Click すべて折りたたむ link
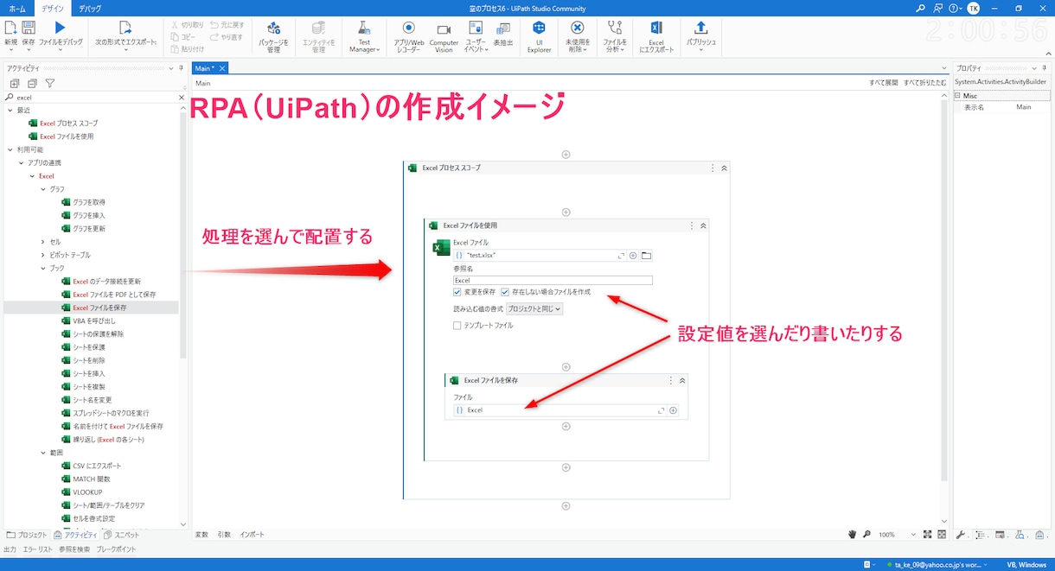Viewport: 1055px width, 571px height. [924, 83]
